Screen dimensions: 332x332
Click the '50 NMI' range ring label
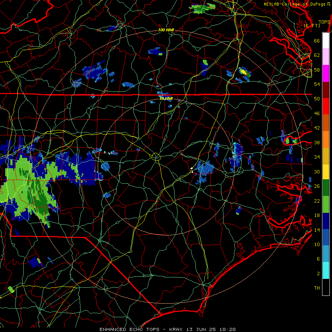166,98
